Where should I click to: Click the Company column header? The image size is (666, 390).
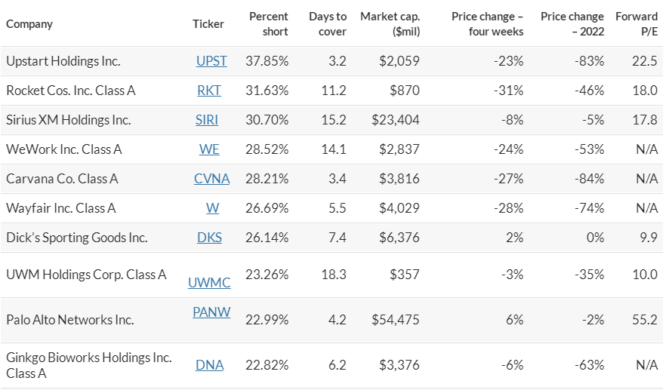tap(29, 23)
